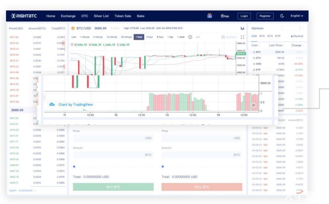Mark BTC as favorite with star
The height and width of the screenshot is (204, 329).
[x=254, y=52]
